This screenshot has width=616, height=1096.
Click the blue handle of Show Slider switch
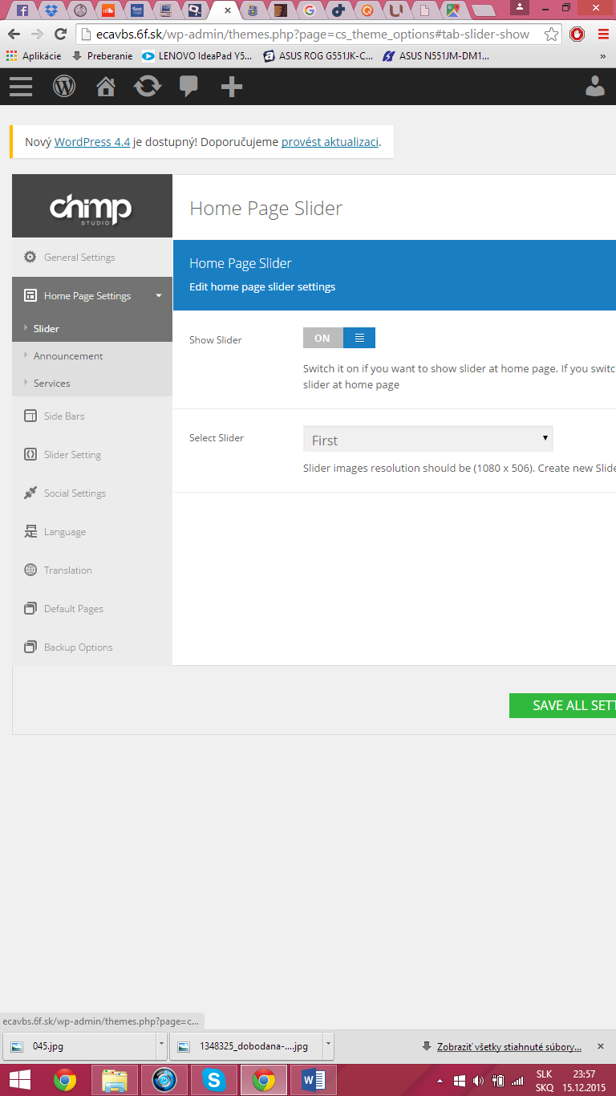pyautogui.click(x=359, y=339)
